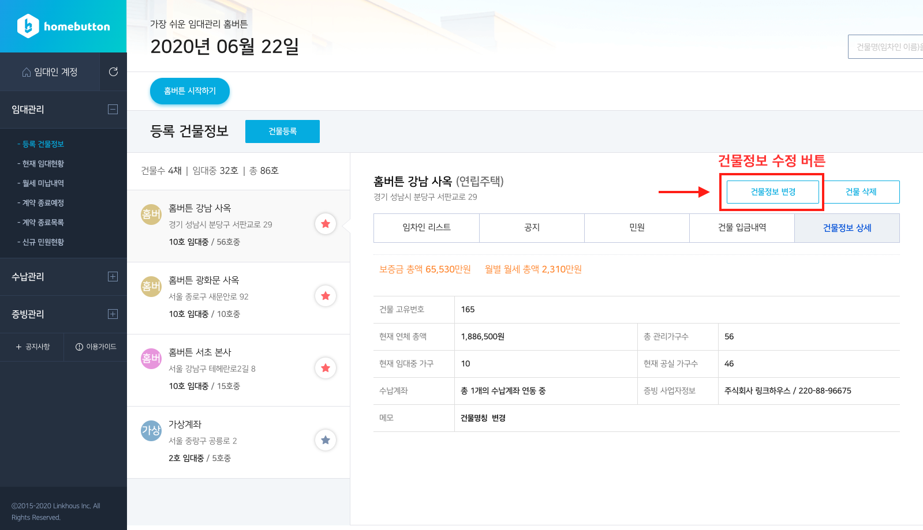The width and height of the screenshot is (923, 530).
Task: Click 홈버튼 강남 사옥 avatar icon
Action: pos(151,215)
